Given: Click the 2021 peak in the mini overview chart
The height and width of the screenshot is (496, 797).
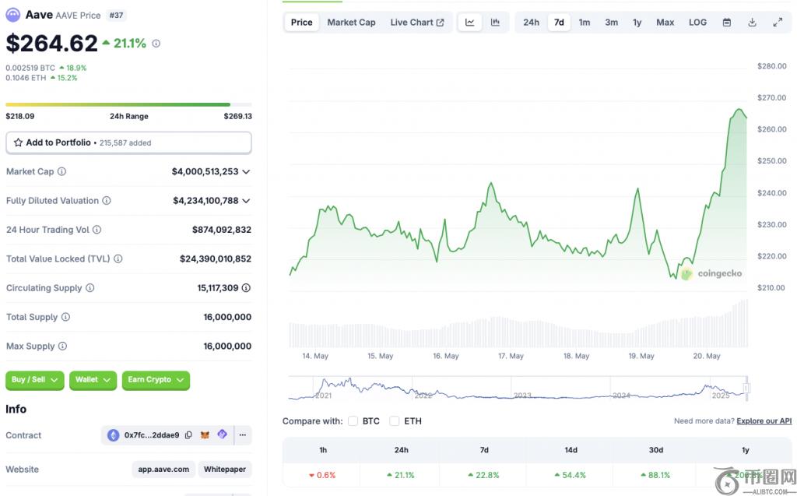Looking at the screenshot, I should (x=349, y=380).
